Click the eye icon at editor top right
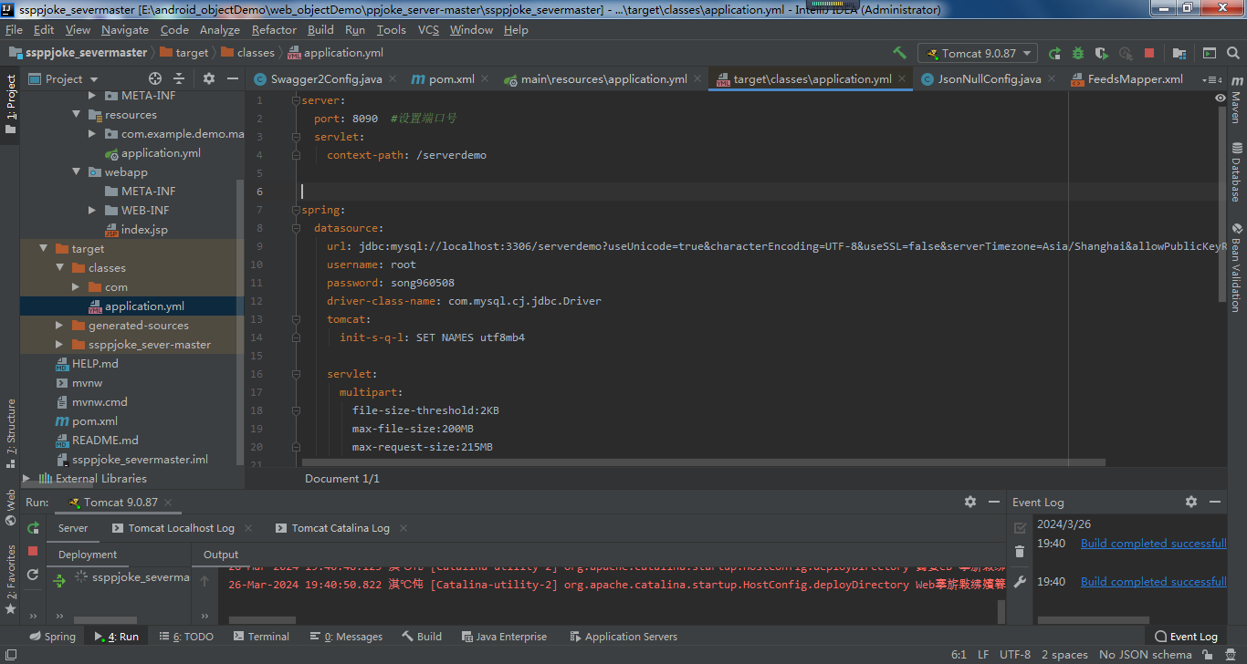The height and width of the screenshot is (664, 1247). click(x=1221, y=97)
